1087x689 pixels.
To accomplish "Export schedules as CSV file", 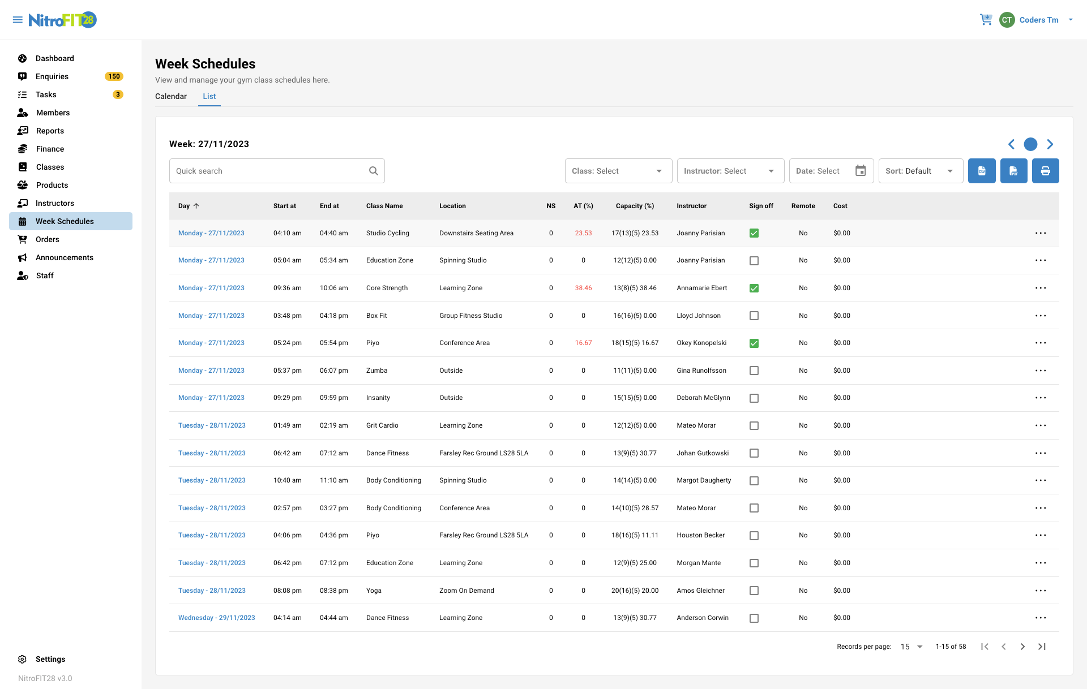I will click(x=982, y=170).
